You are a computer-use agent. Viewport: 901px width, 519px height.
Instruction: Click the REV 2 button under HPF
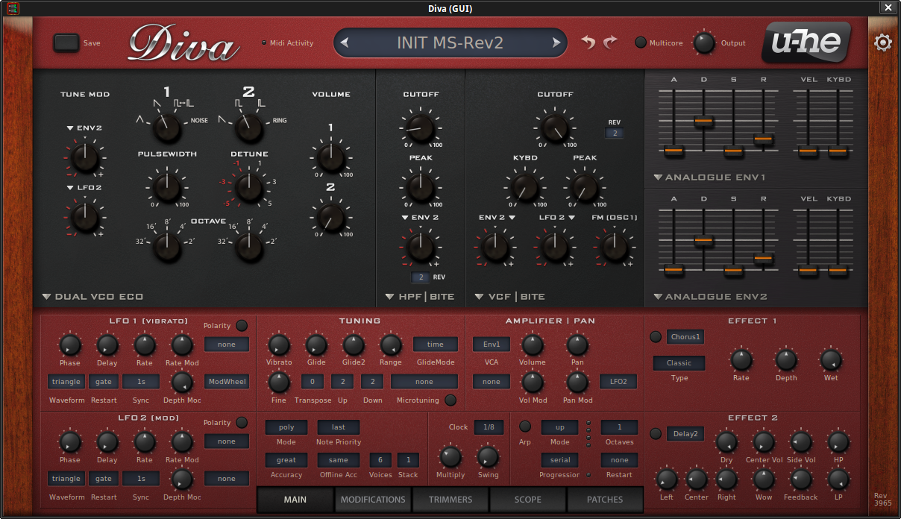pyautogui.click(x=421, y=277)
